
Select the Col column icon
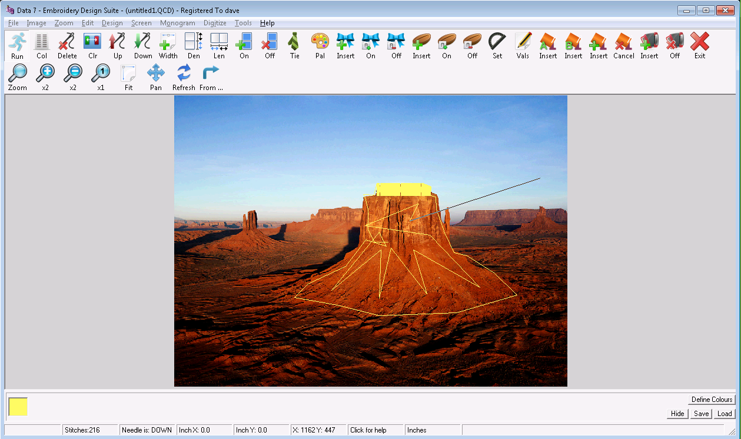[x=42, y=42]
